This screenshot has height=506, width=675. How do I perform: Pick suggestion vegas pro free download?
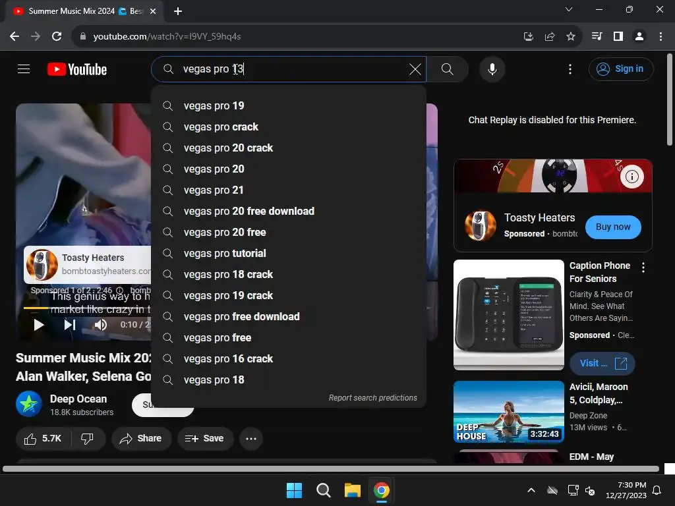click(x=289, y=317)
